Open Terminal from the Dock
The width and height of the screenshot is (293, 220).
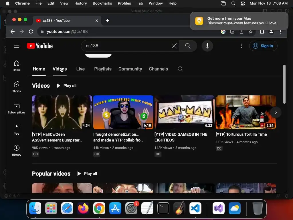click(x=163, y=208)
